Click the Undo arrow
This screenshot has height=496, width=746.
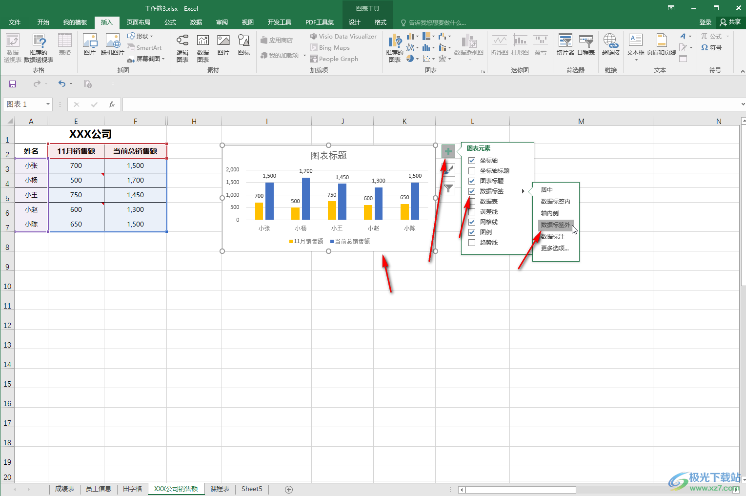[61, 84]
